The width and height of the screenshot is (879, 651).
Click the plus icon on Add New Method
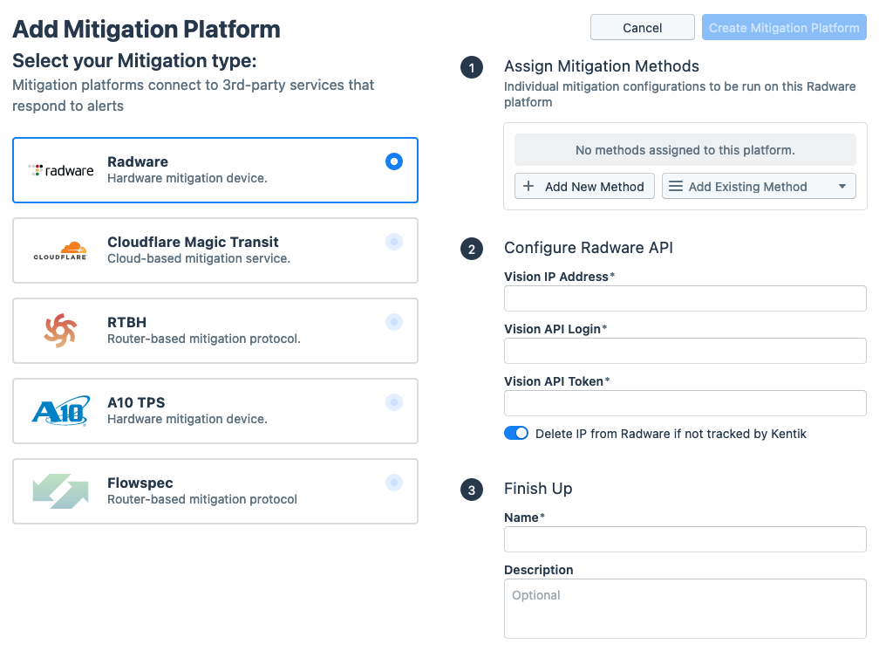pyautogui.click(x=527, y=186)
